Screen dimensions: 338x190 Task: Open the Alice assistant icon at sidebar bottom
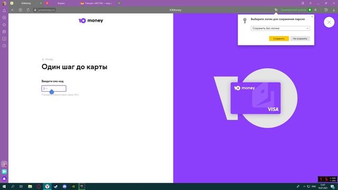coord(4,178)
